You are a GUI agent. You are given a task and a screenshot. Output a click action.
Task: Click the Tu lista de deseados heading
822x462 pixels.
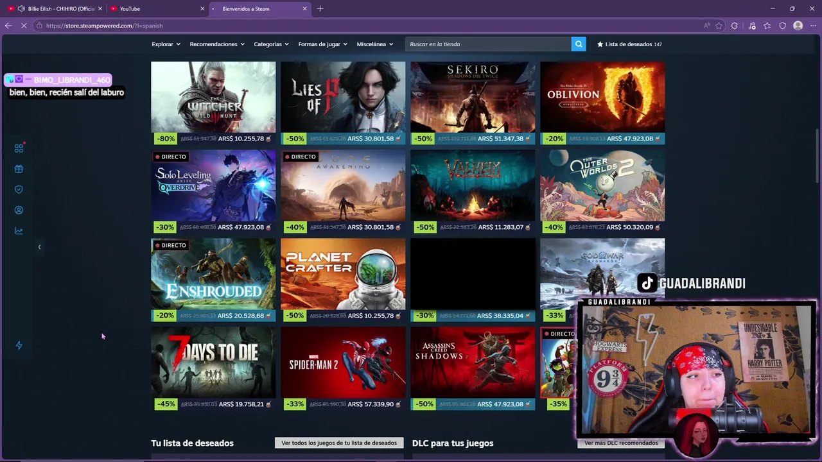(x=192, y=443)
